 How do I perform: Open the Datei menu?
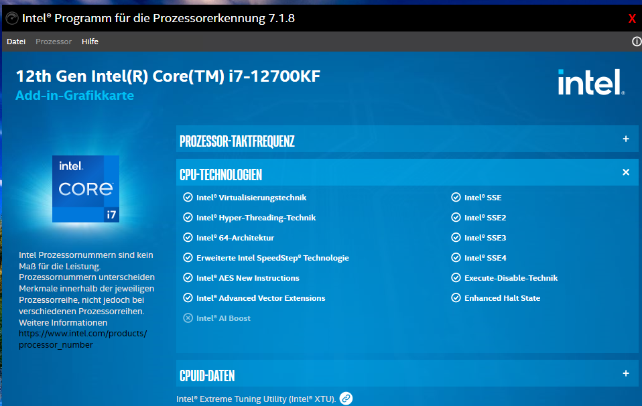16,42
